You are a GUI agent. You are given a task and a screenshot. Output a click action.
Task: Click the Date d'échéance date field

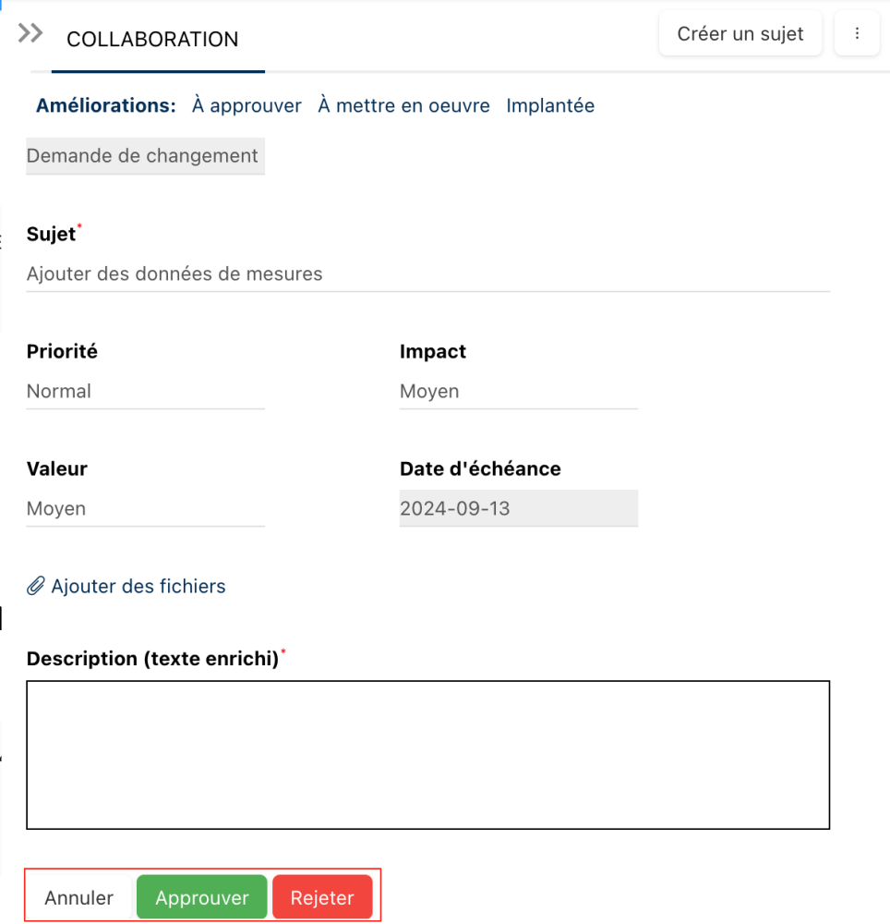point(518,509)
